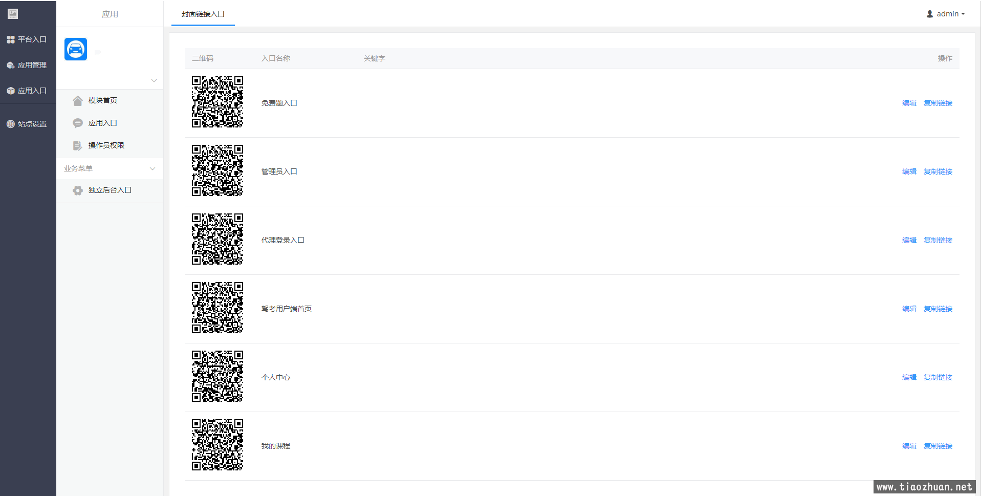Screen dimensions: 981x496
Task: Collapse the 业务菜单 section chevron
Action: 152,169
